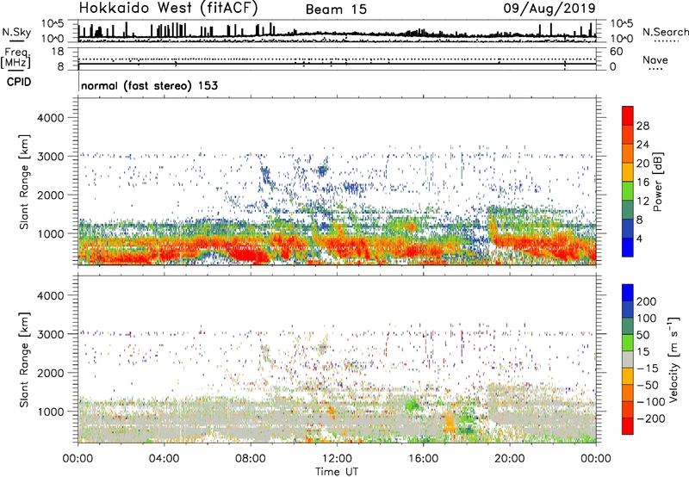Click the '16' power colorbar tick
This screenshot has width=689, height=477.
642,183
